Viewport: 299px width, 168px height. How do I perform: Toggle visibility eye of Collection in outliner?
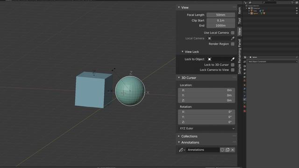point(297,8)
